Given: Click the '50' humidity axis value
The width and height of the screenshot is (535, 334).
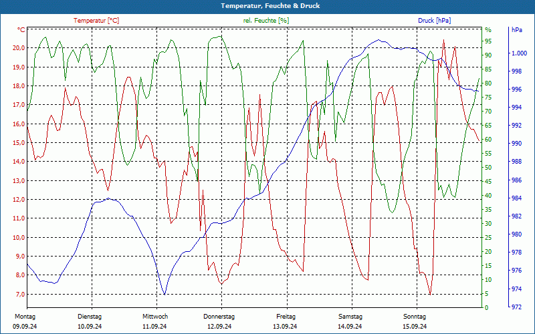Looking at the screenshot, I should 488,168.
